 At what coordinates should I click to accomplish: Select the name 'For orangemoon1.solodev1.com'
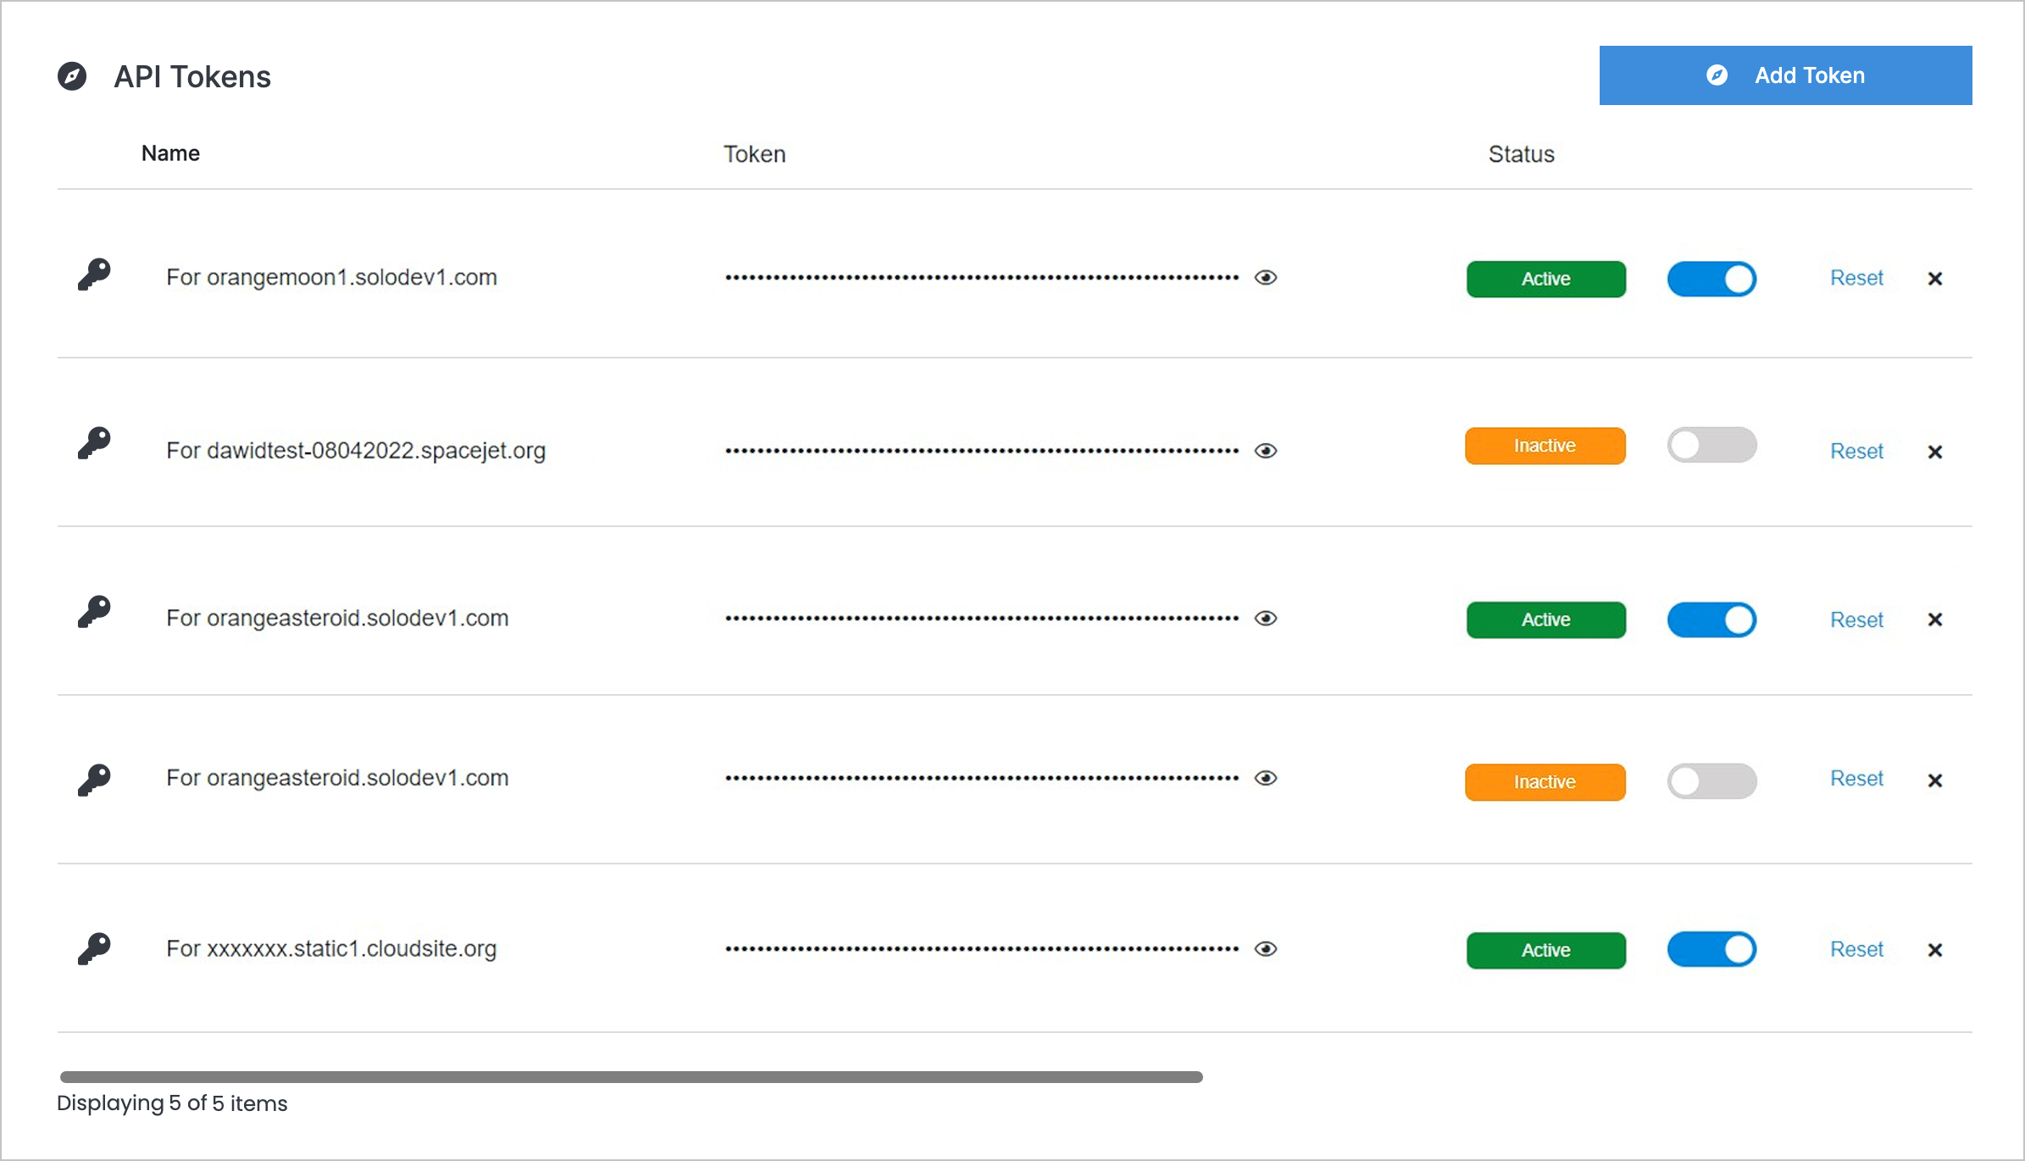coord(331,277)
